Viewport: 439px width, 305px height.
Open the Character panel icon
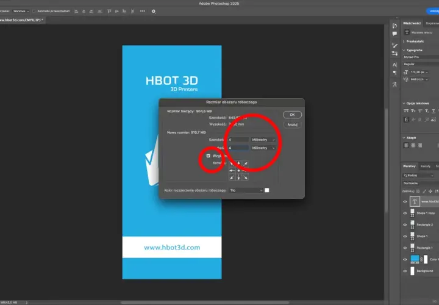coord(394,65)
